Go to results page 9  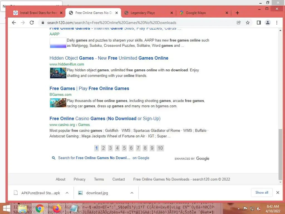(152, 148)
